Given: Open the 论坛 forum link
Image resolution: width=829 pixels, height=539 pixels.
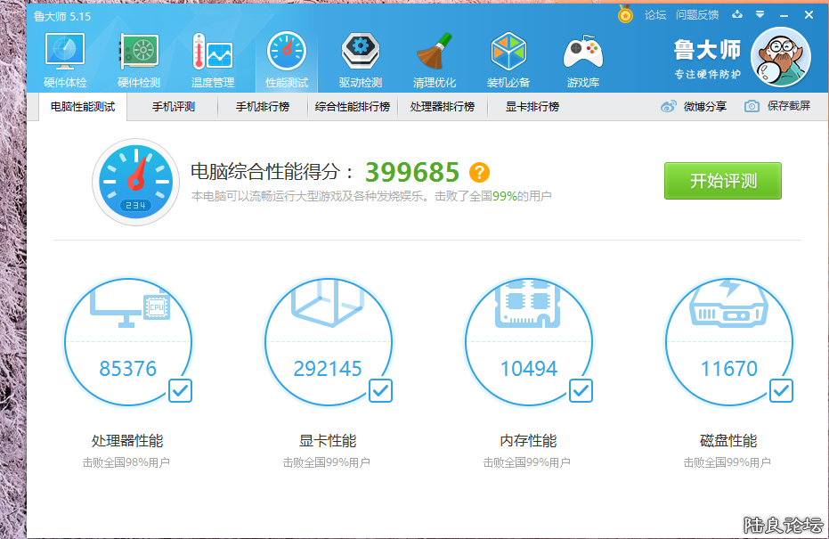Looking at the screenshot, I should pos(655,15).
